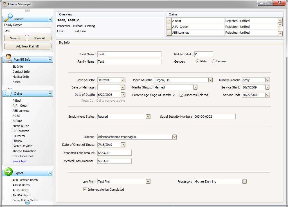Screen dimensions: 288x207
Task: Click the magnifying glass Search icon
Action: [8, 18]
